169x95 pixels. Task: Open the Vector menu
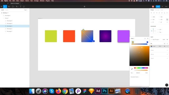[27, 1]
